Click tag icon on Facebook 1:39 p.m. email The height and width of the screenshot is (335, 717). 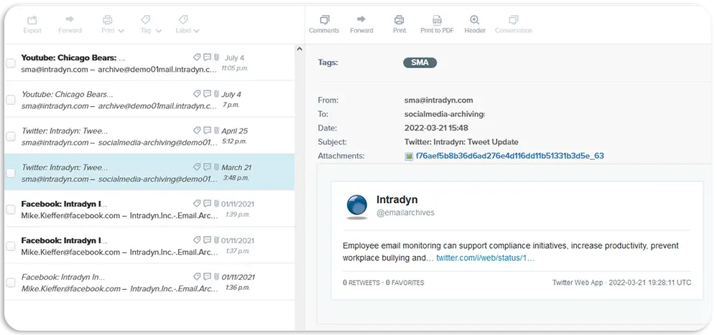tap(197, 203)
